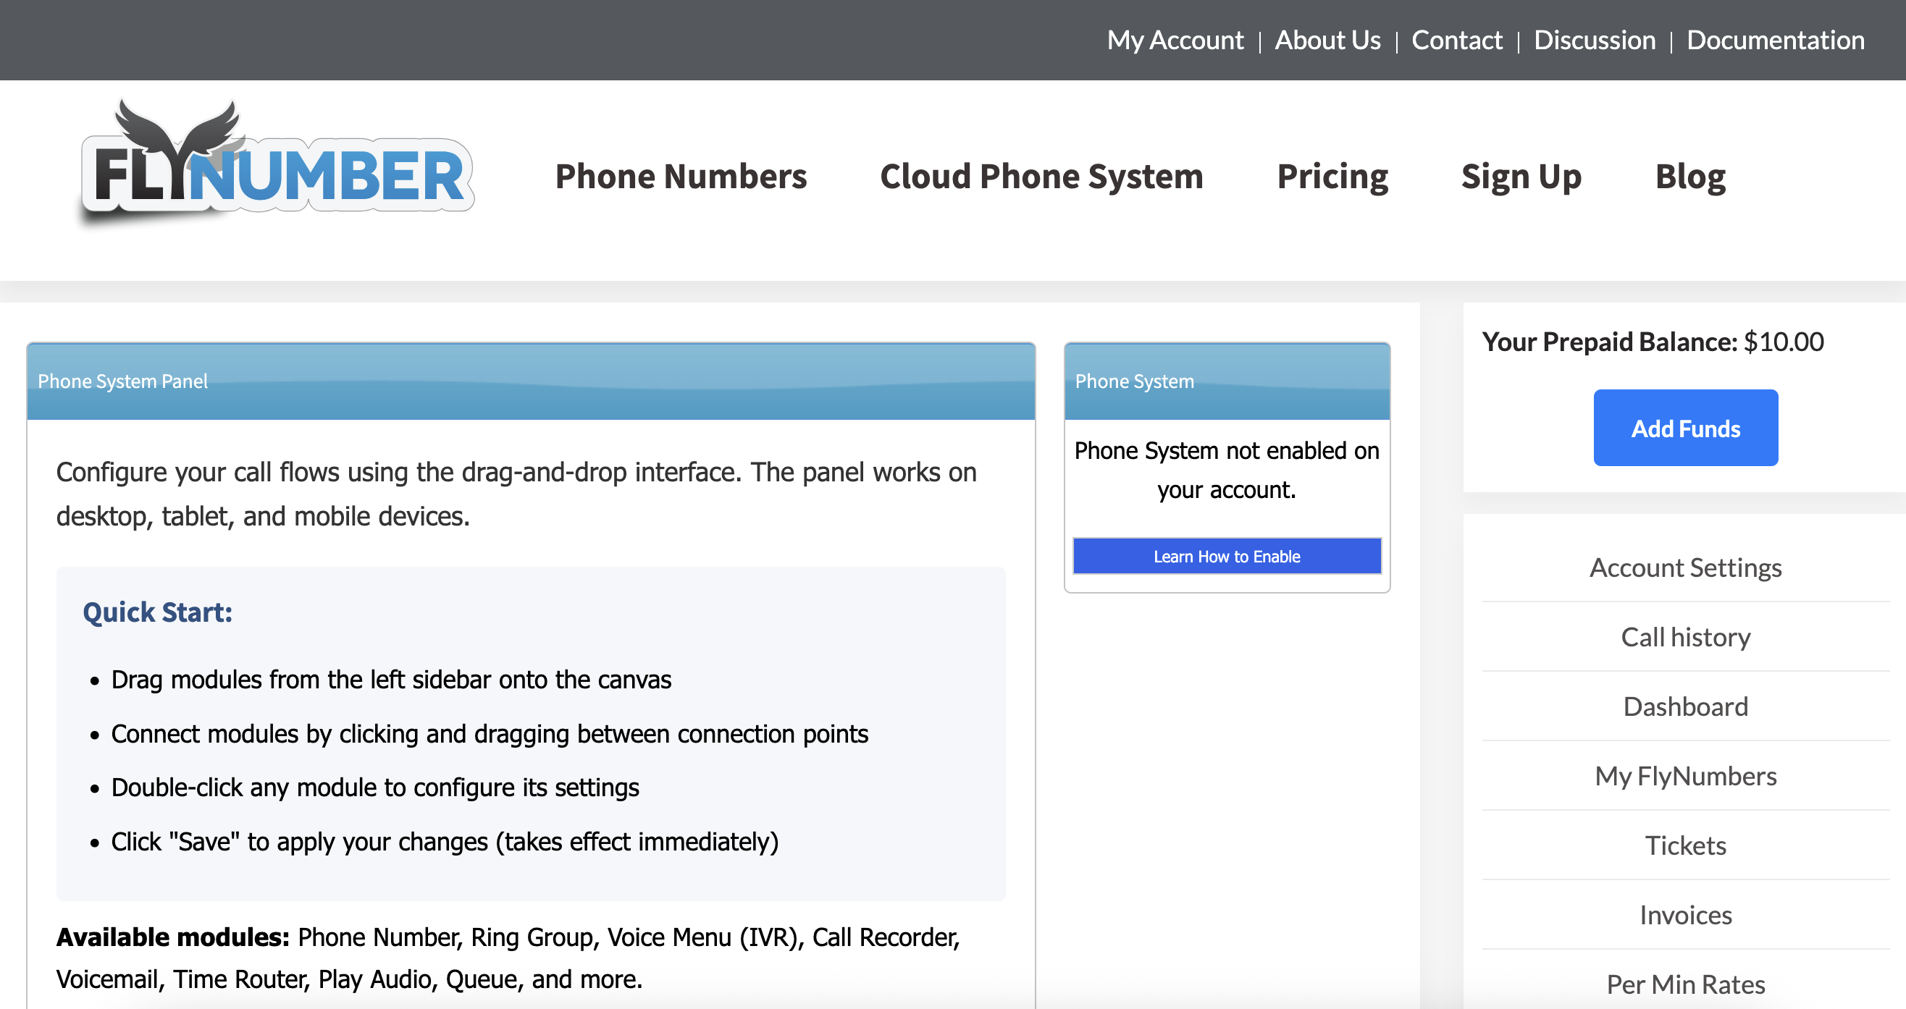Open the Cloud Phone System menu
Screen dimensions: 1906x1009
coord(1041,176)
